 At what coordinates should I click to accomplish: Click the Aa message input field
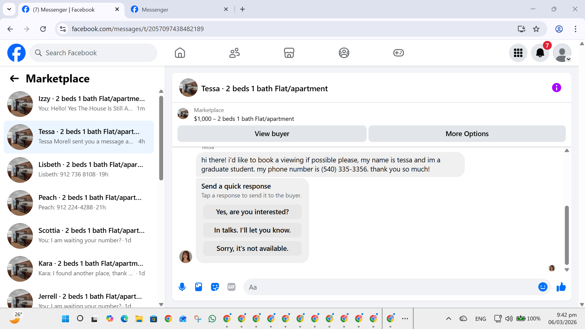[x=390, y=287]
